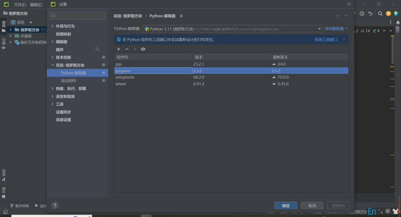Image resolution: width=401 pixels, height=217 pixels.
Task: Go forward with the settings right arrow
Action: 346,16
